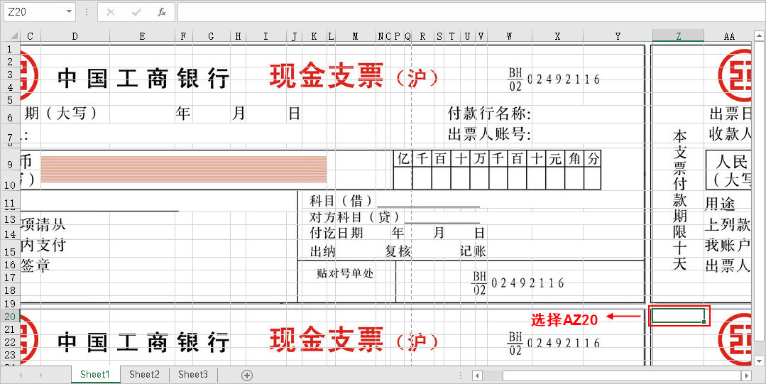Click the 记账 label

click(474, 251)
